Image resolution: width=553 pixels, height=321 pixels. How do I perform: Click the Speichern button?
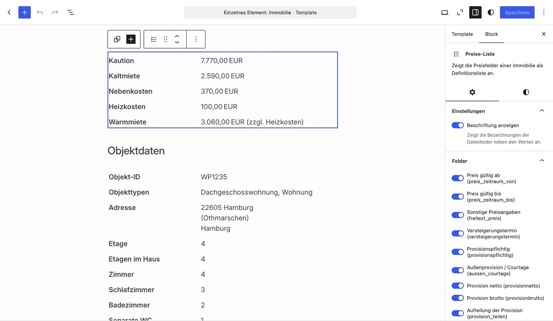[x=517, y=12]
